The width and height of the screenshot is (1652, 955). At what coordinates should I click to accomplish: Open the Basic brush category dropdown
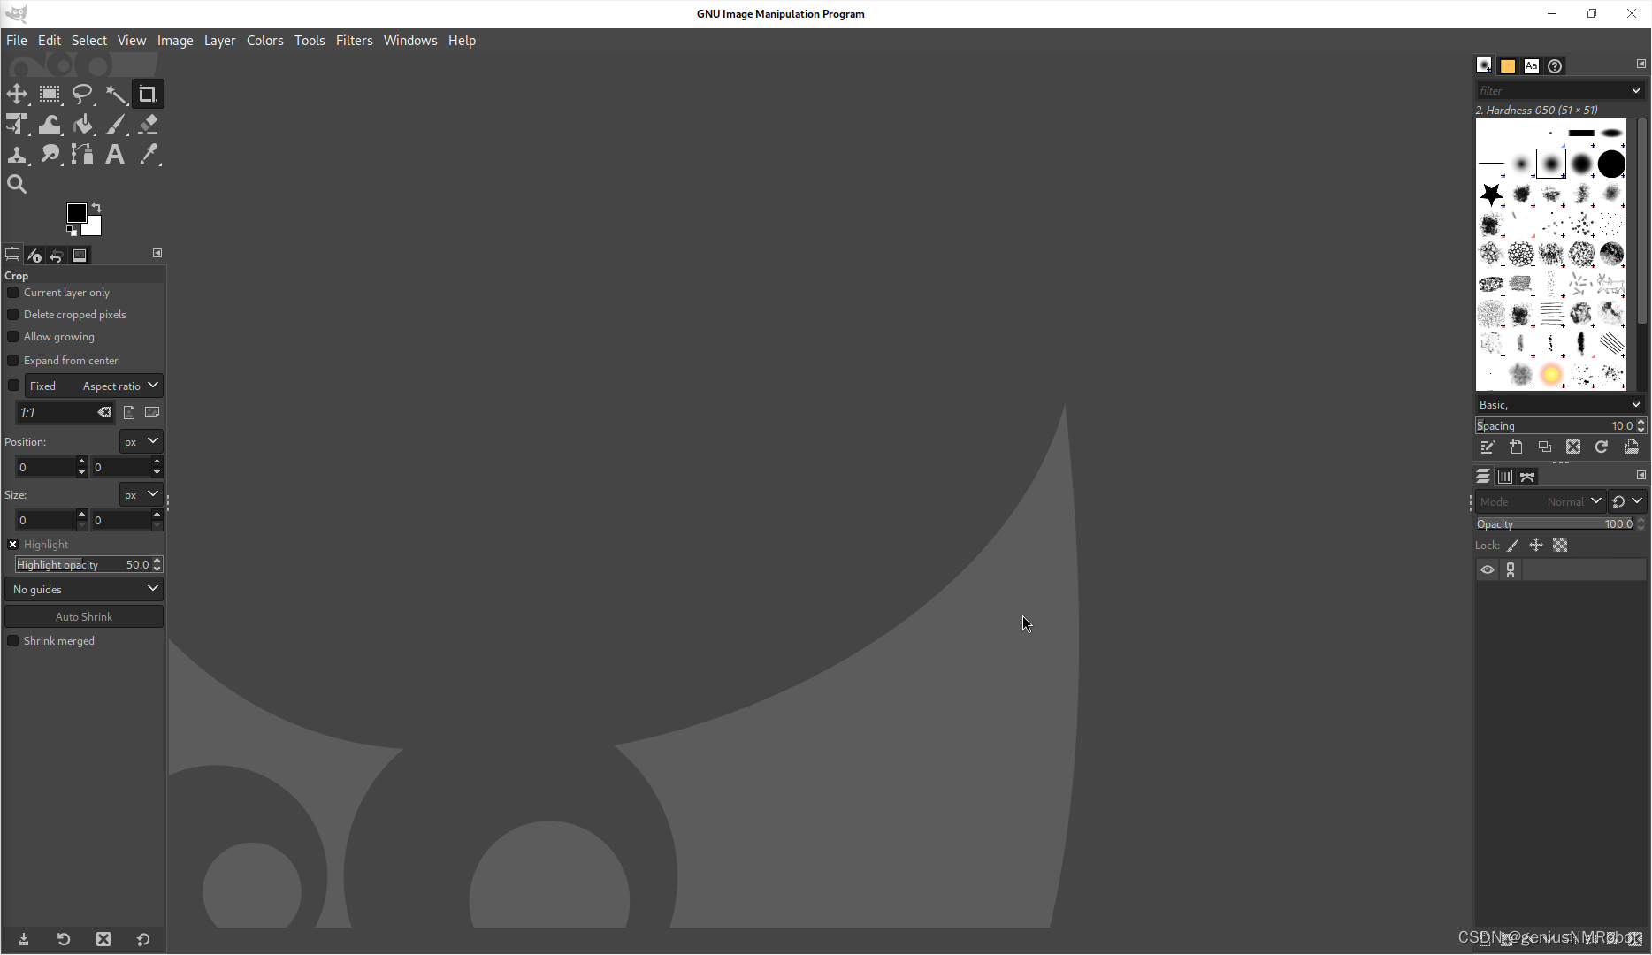click(x=1559, y=404)
